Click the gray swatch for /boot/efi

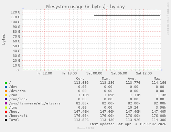coord(6,116)
